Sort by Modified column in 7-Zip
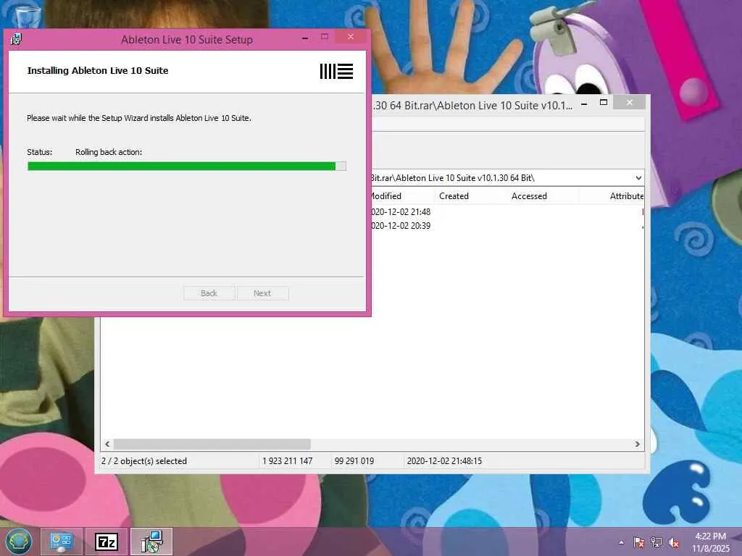Image resolution: width=742 pixels, height=556 pixels. tap(401, 195)
